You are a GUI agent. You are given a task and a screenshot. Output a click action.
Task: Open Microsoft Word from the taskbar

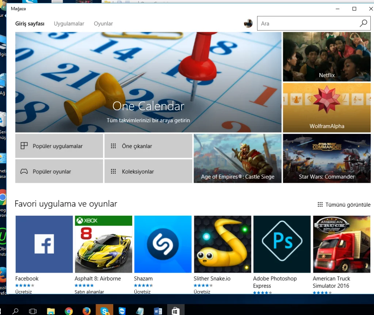tap(158, 311)
